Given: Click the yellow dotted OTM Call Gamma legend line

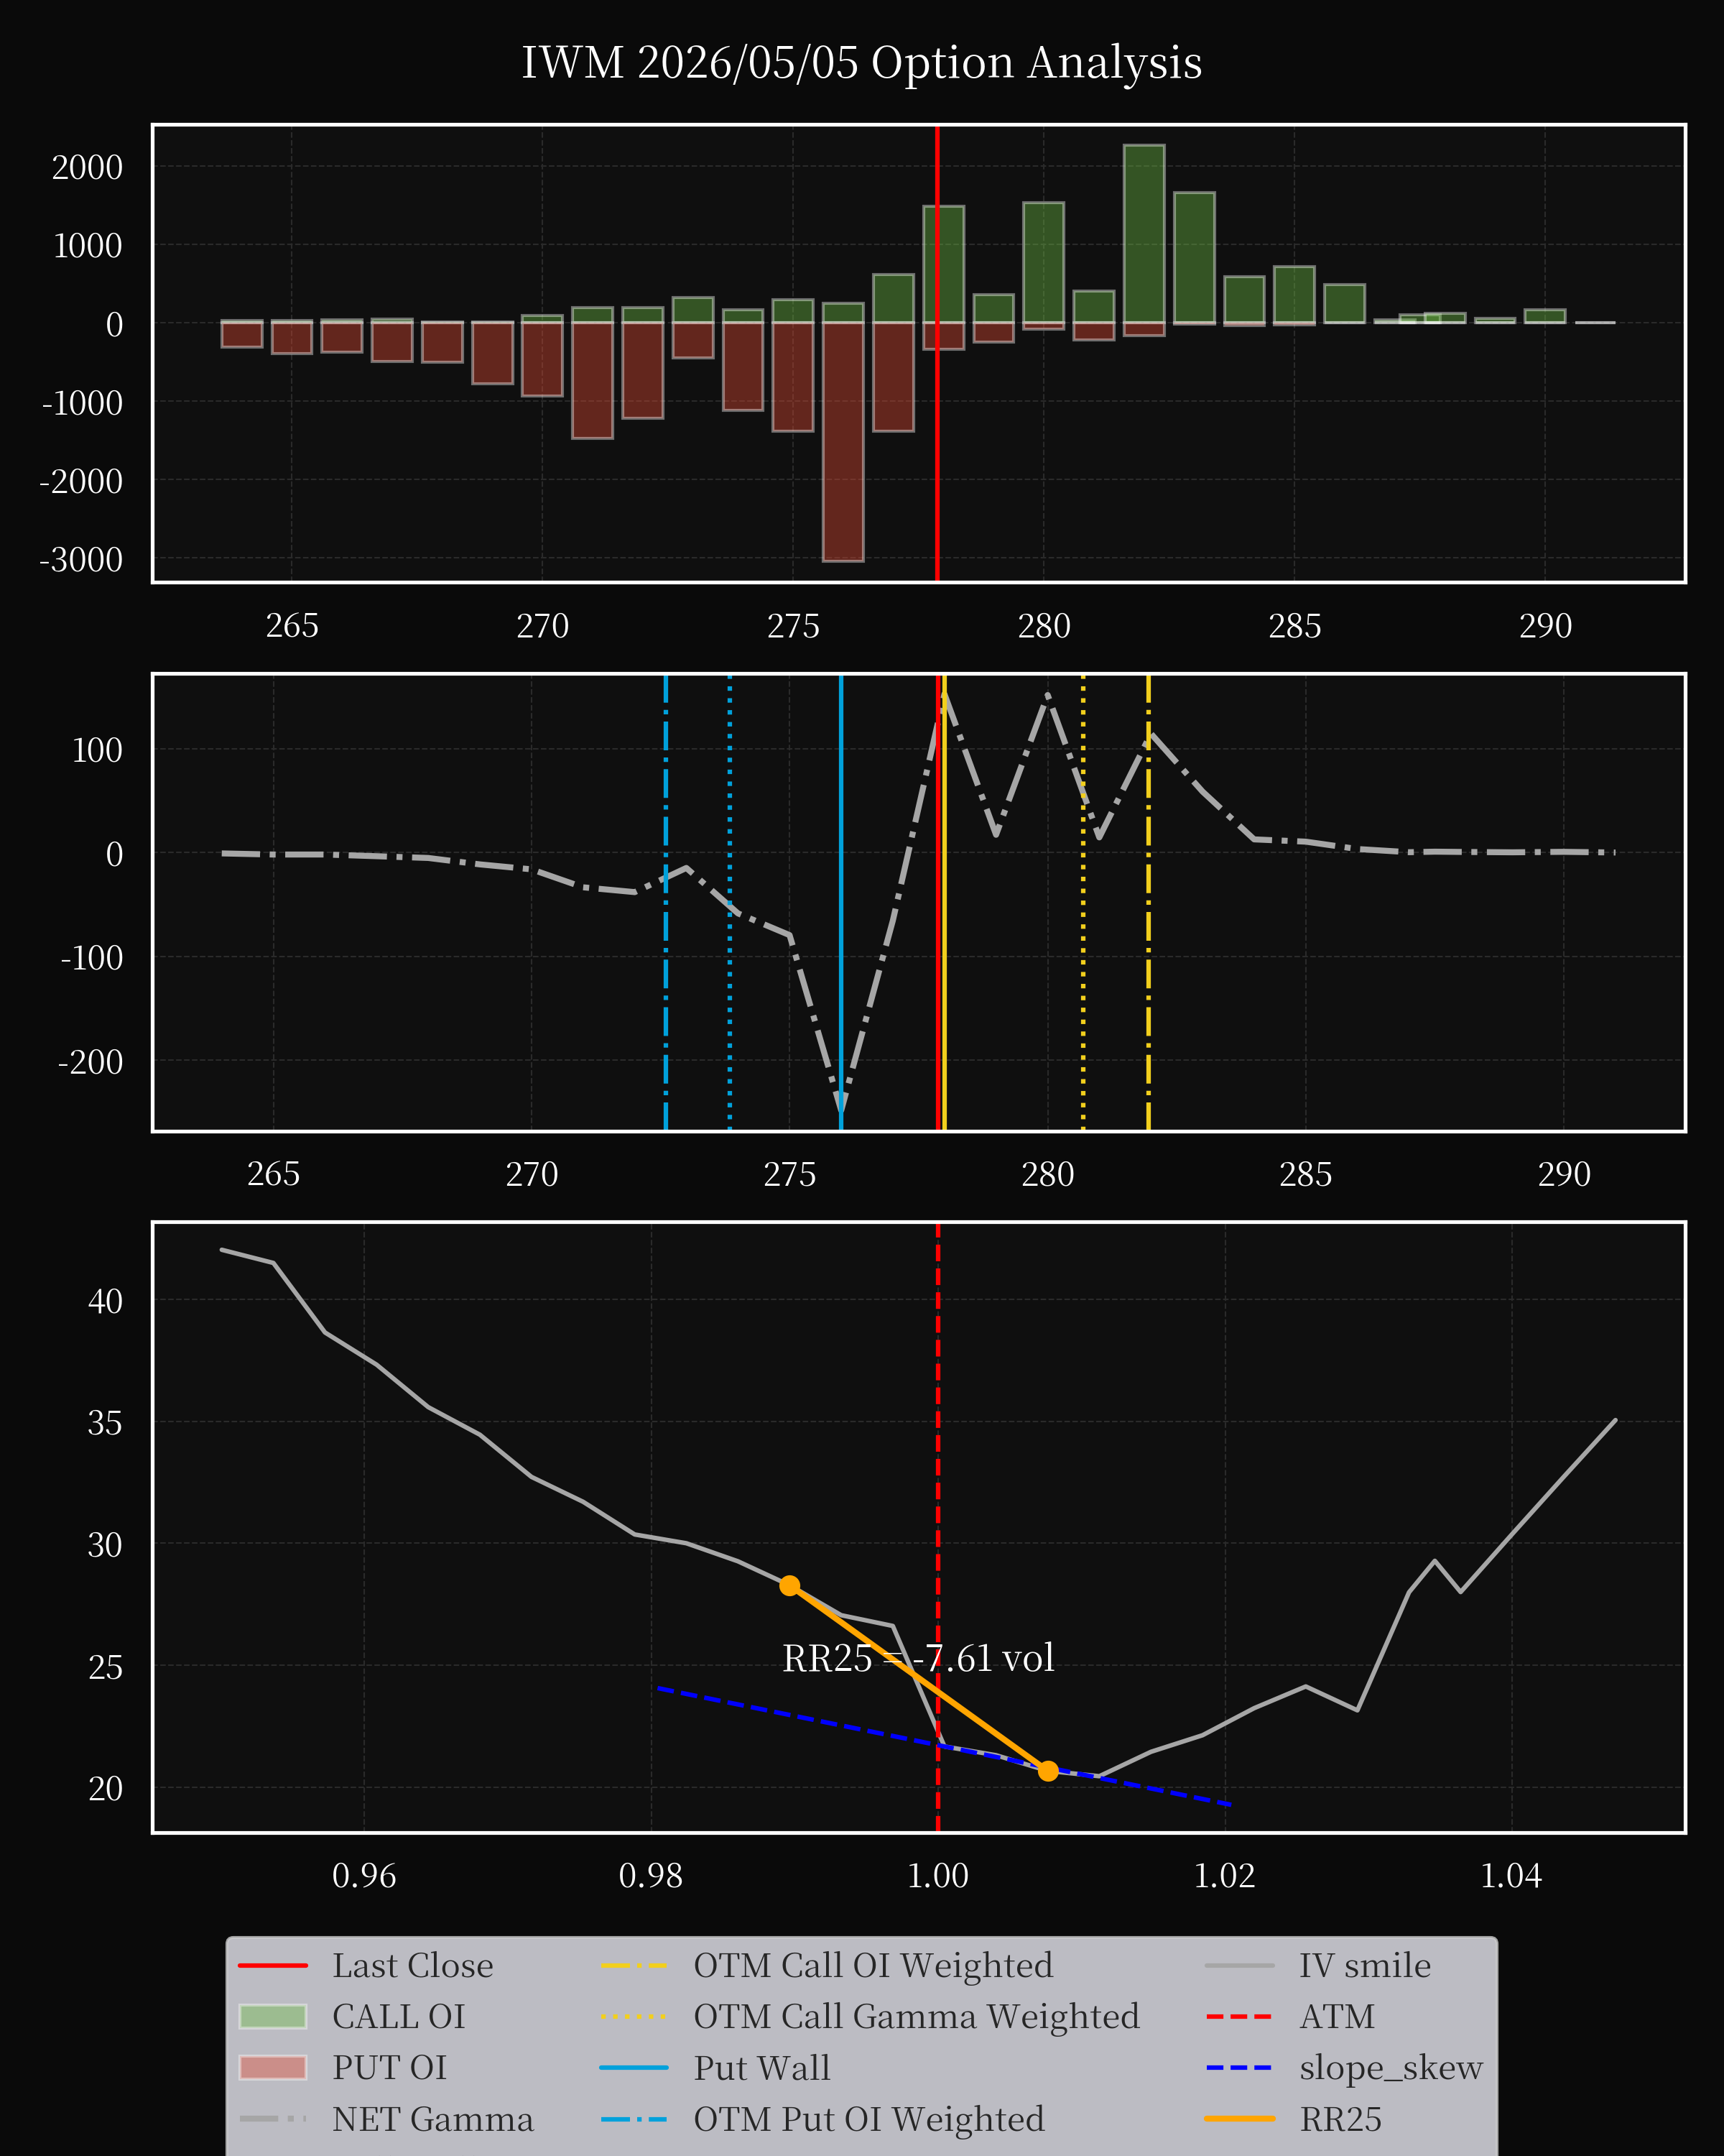Looking at the screenshot, I should click(634, 2017).
